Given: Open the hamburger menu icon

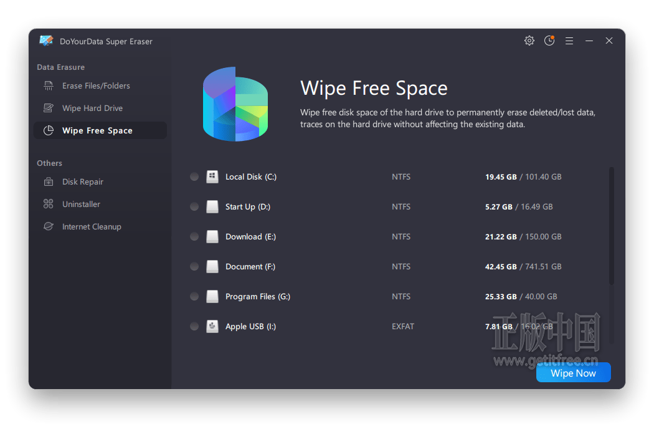Looking at the screenshot, I should tap(569, 41).
